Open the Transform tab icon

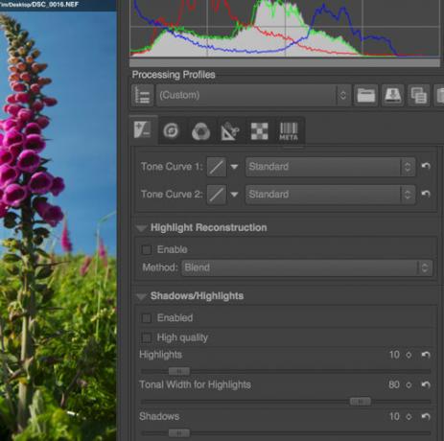[x=230, y=130]
